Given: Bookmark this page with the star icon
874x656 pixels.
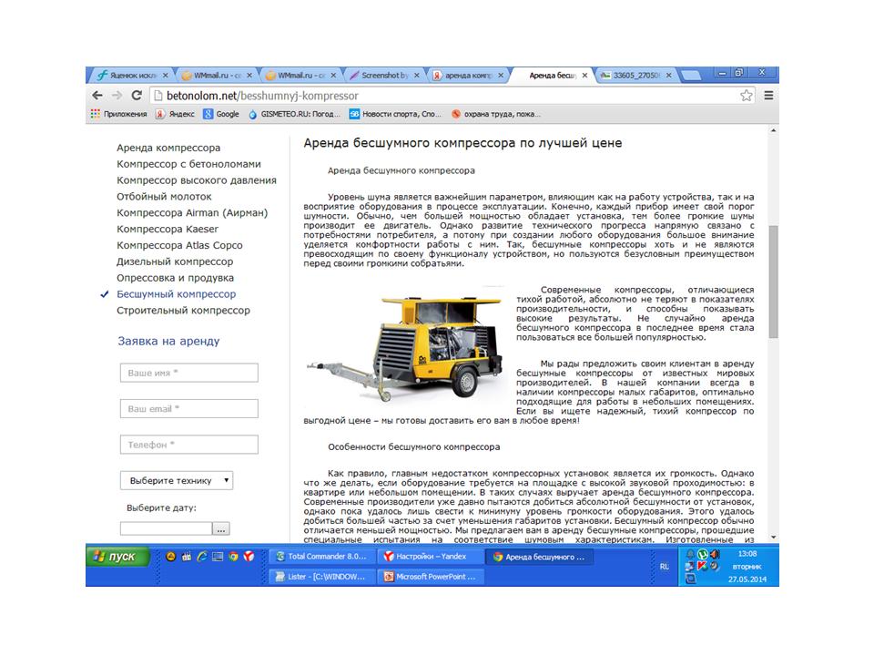Looking at the screenshot, I should tap(747, 96).
